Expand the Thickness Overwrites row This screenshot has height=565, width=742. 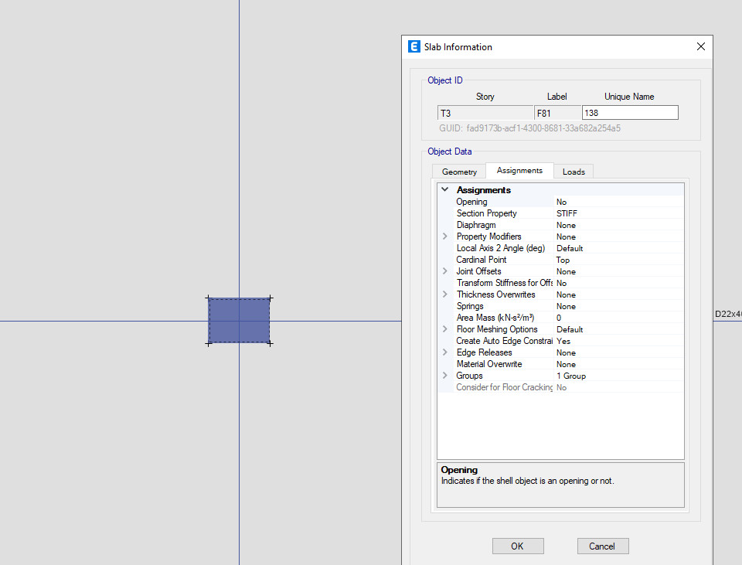click(444, 294)
